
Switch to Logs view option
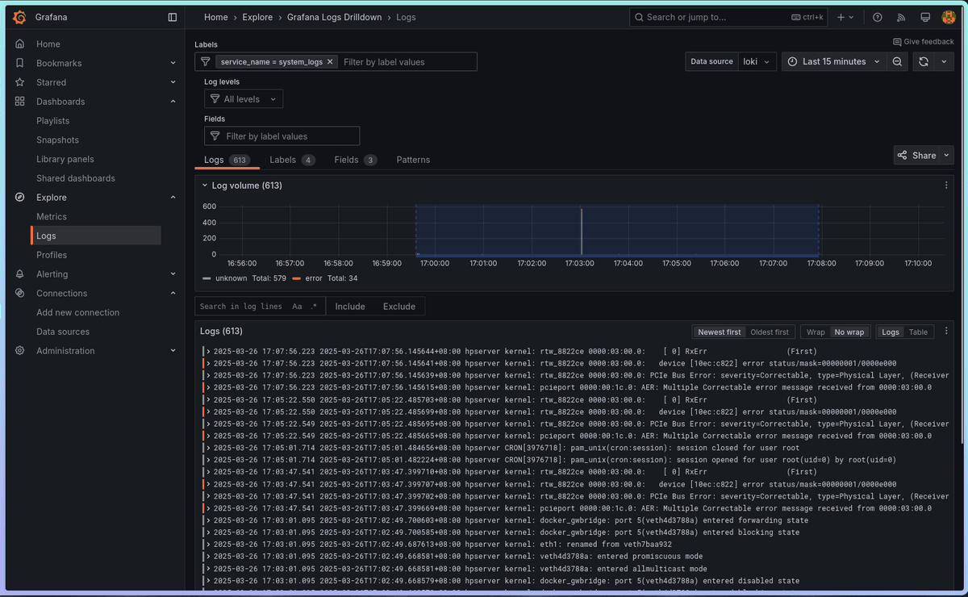(891, 332)
